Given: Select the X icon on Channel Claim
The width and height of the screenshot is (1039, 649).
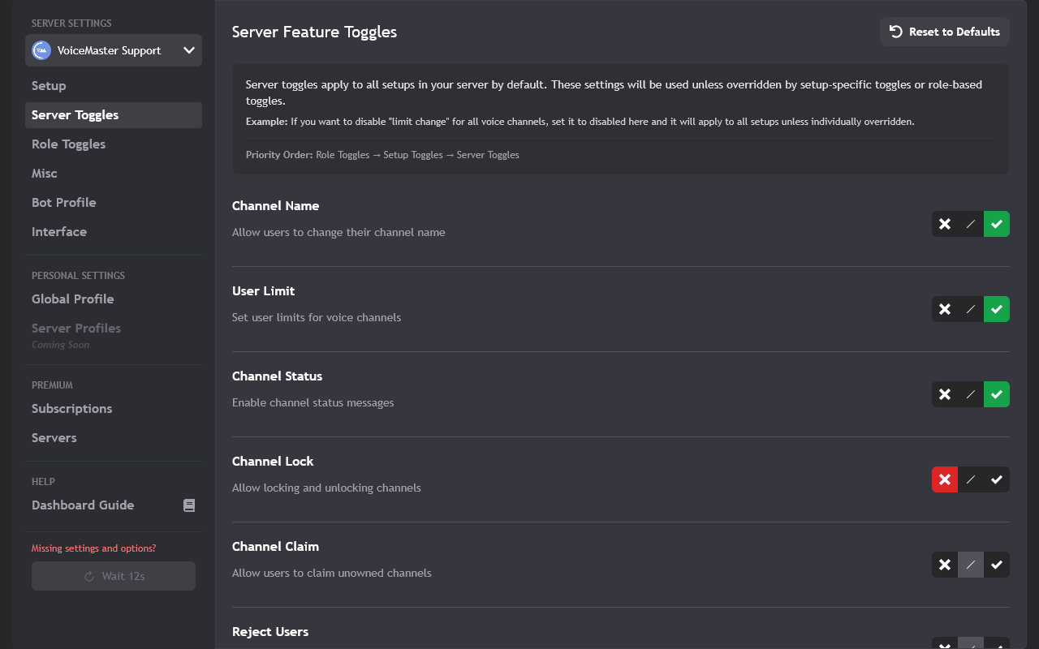Looking at the screenshot, I should 944,565.
